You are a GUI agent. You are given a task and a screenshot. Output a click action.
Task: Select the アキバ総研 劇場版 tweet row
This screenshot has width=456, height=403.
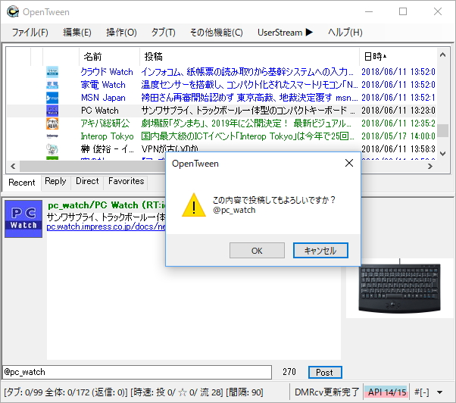point(221,123)
